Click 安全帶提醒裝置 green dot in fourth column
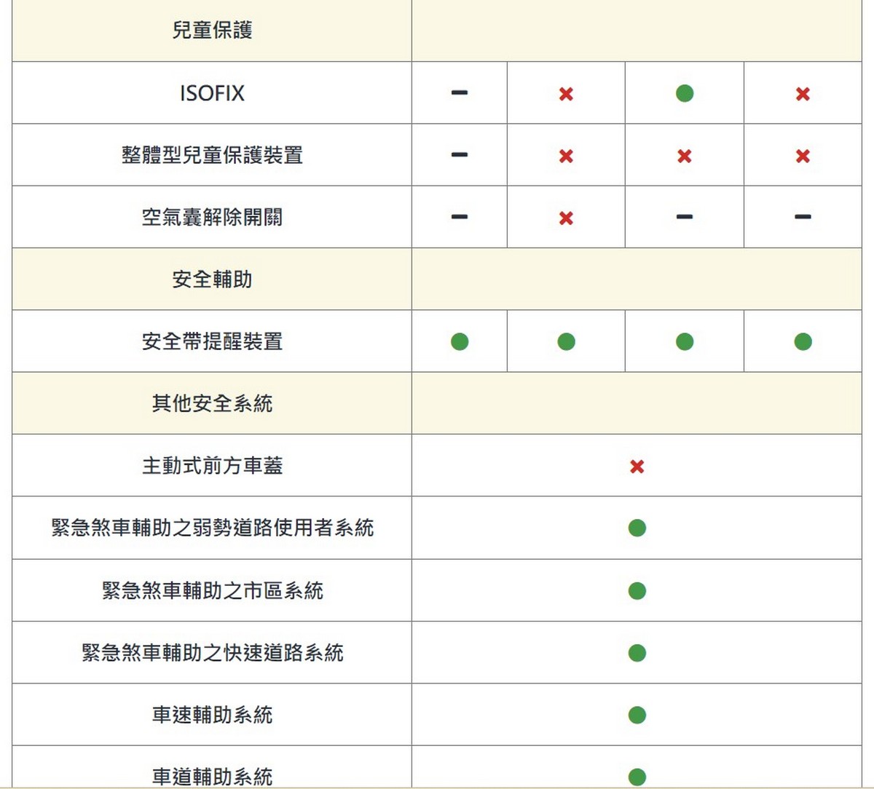Viewport: 874px width, 789px height. [x=803, y=341]
